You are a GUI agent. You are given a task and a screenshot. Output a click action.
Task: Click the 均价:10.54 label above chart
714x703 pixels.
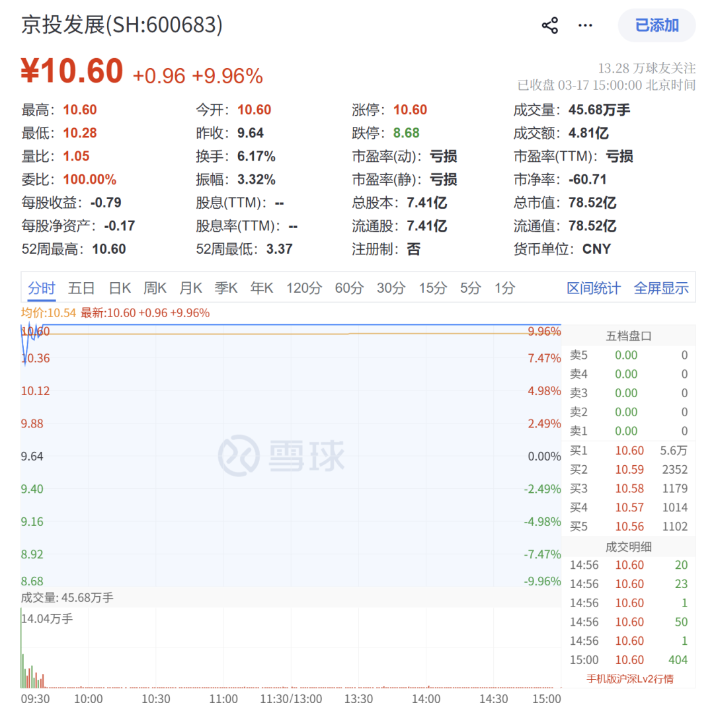[48, 313]
